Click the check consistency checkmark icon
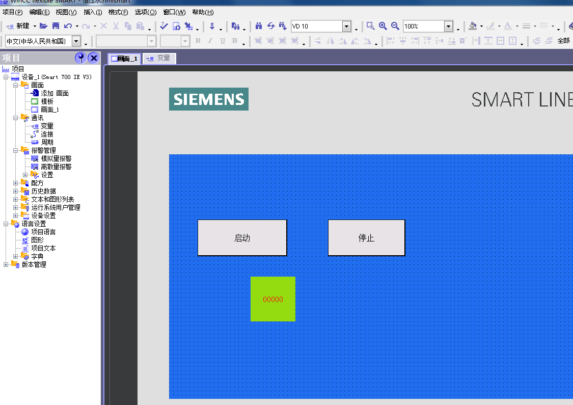573x405 pixels. [x=163, y=26]
